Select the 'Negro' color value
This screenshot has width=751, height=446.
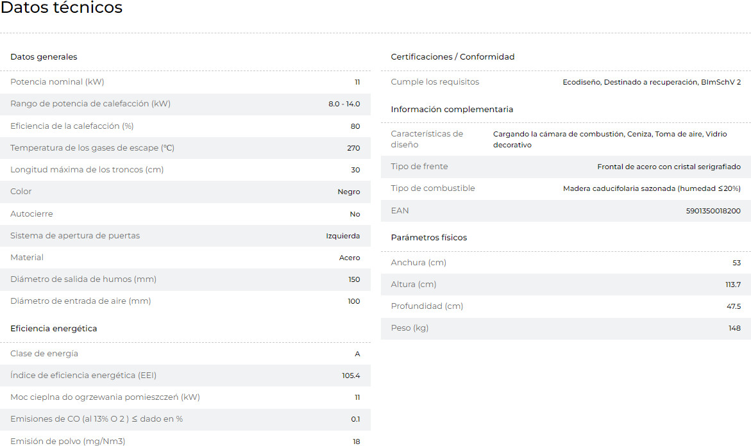coord(349,192)
